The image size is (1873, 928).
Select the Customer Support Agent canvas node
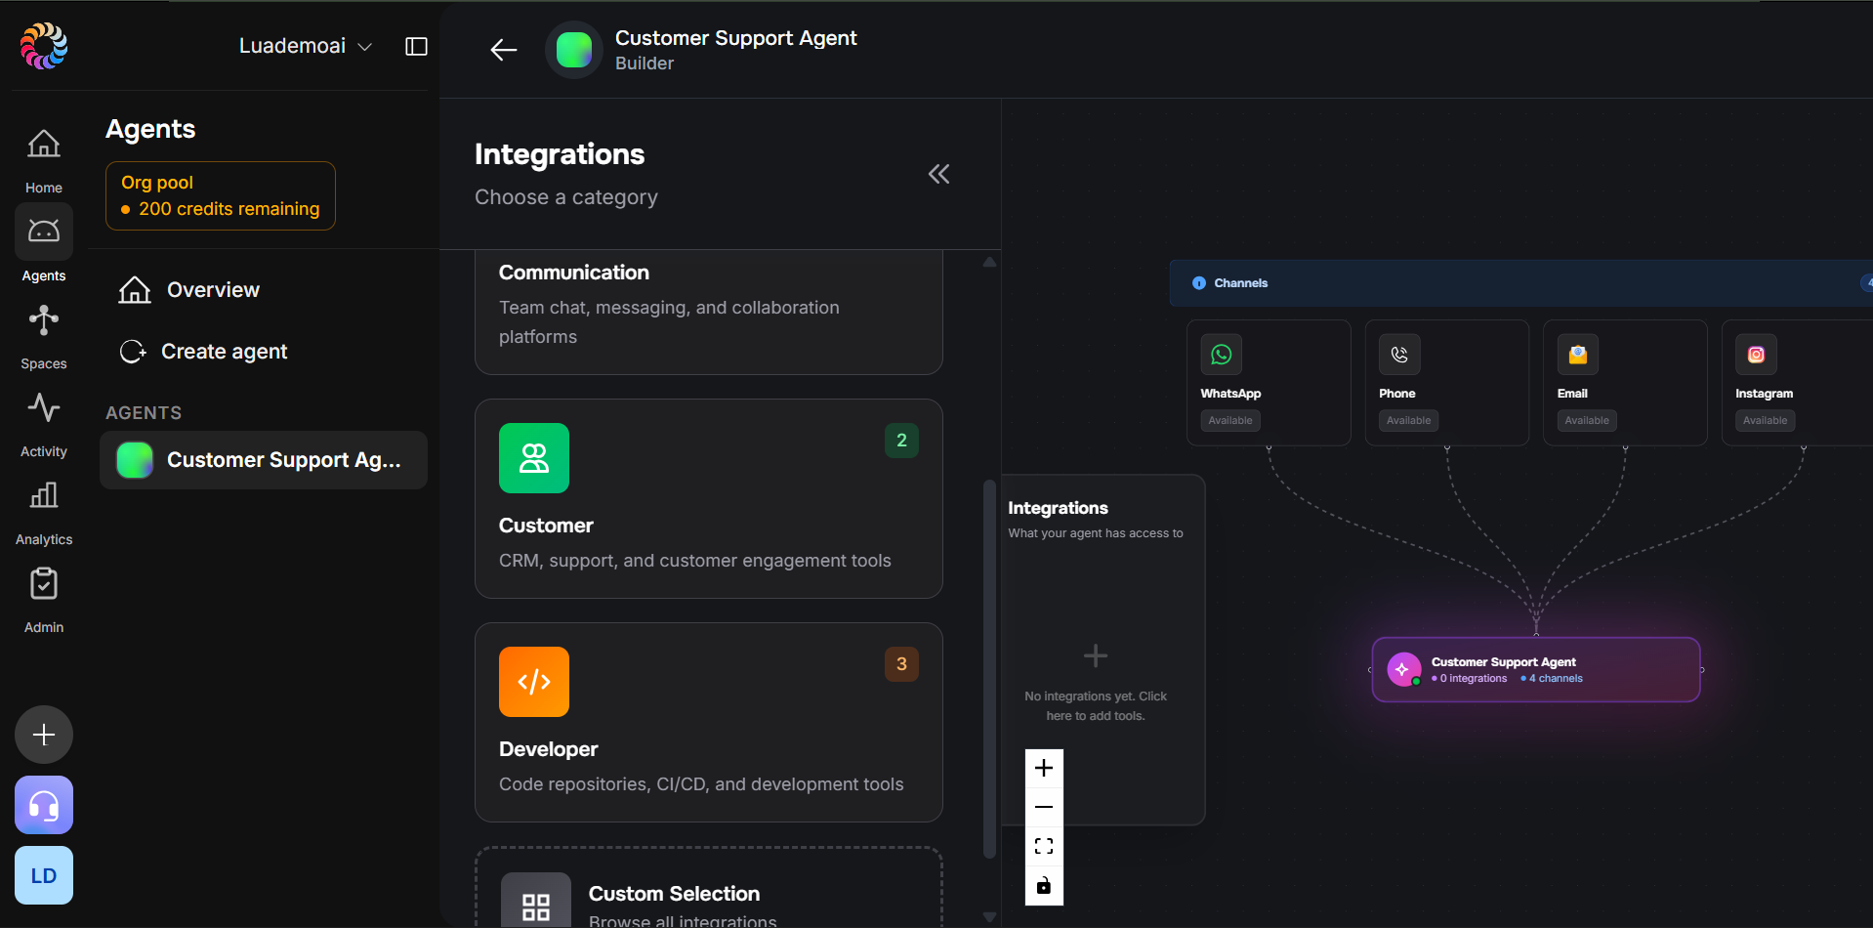point(1536,670)
